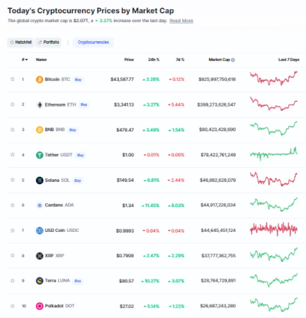Screen dimensions: 306x318
Task: Click the Polkadot pink logo icon
Action: 39,306
